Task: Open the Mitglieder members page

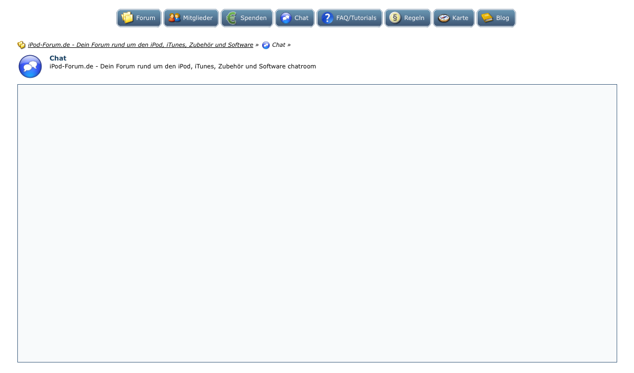Action: (x=191, y=18)
